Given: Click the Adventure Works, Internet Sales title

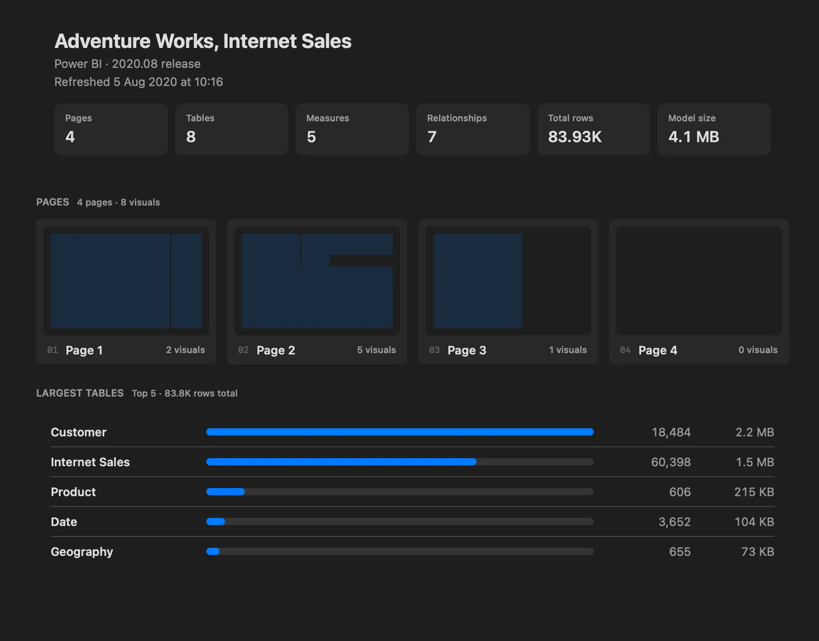Looking at the screenshot, I should 203,41.
